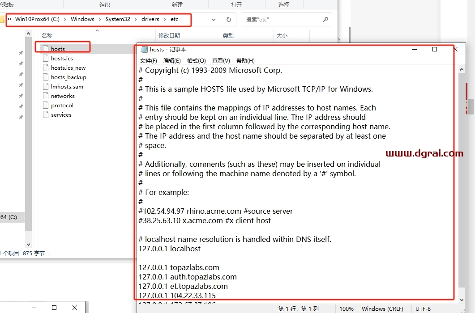475x313 pixels.
Task: Click the navigation pane scroll up arrow
Action: tap(28, 34)
